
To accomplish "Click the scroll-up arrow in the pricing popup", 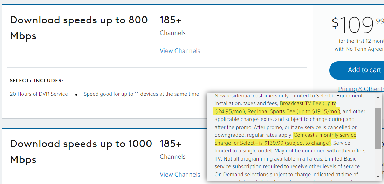I will pos(378,96).
